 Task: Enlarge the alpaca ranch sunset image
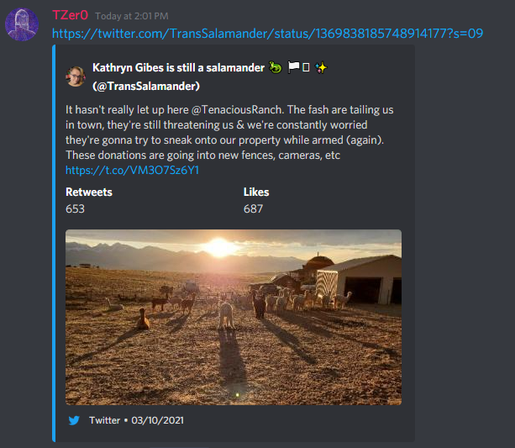coord(234,317)
